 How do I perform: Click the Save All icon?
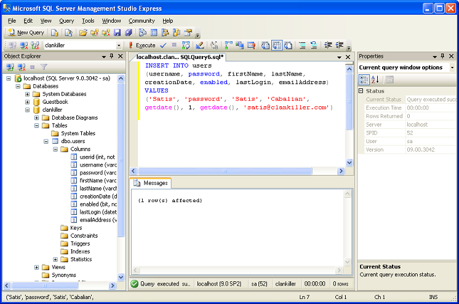pyautogui.click(x=129, y=33)
